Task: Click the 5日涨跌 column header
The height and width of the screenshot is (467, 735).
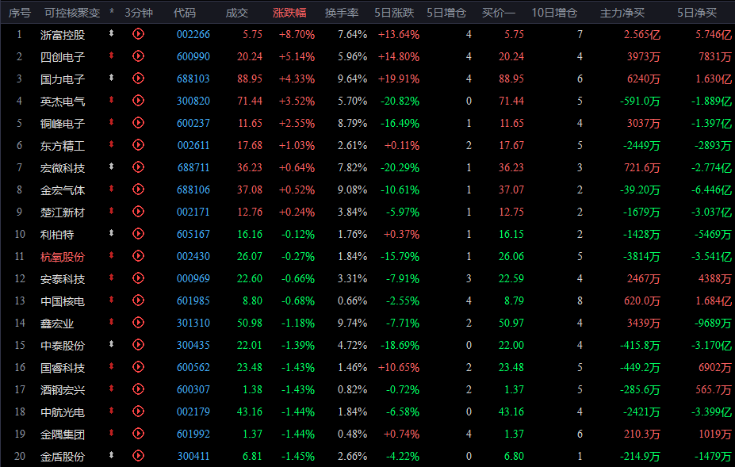Action: click(394, 13)
